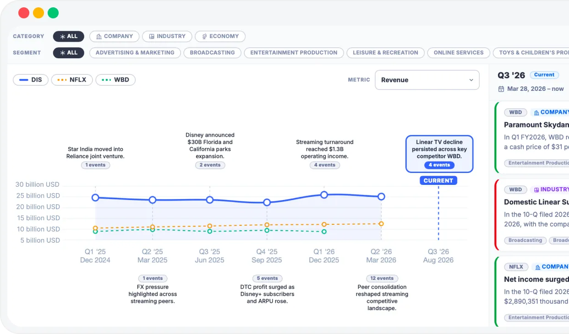Click the asterisk icon in category ALL chip

pos(63,37)
